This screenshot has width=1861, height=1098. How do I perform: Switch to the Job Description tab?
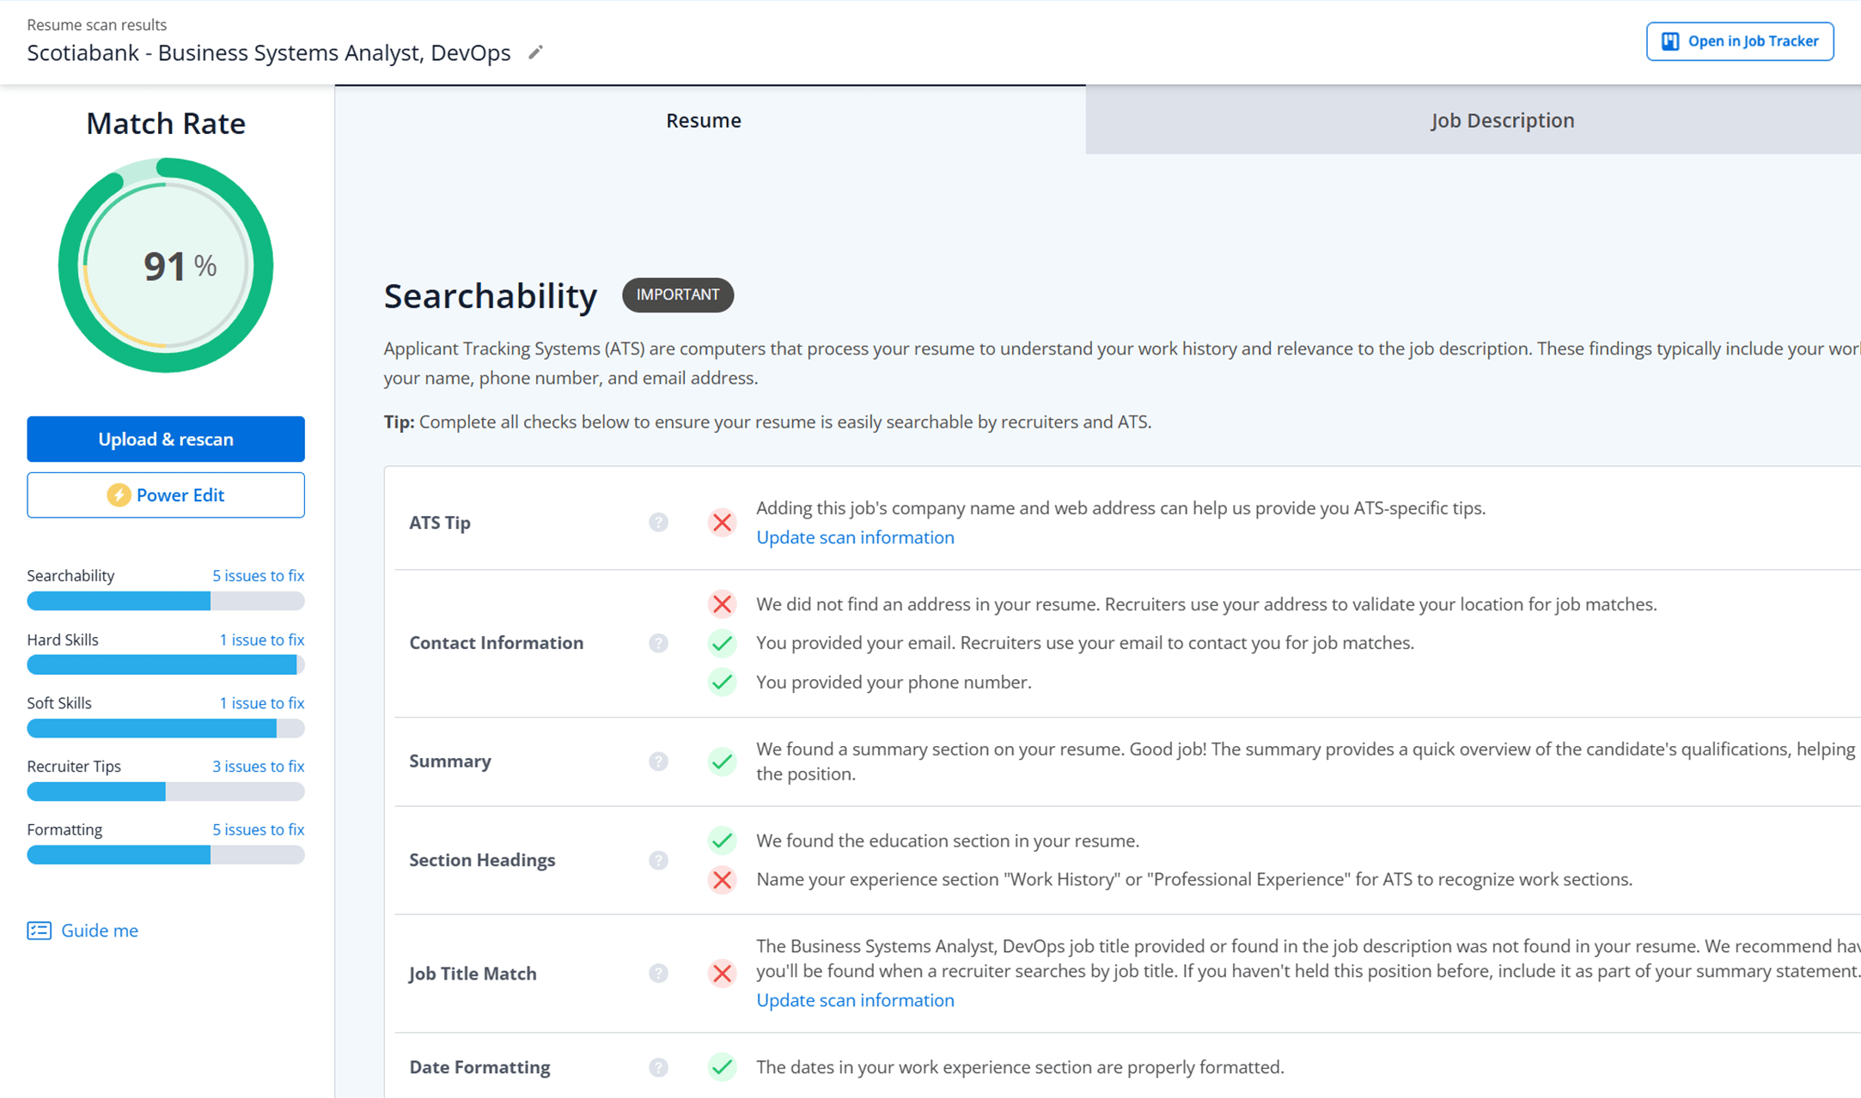pyautogui.click(x=1473, y=120)
